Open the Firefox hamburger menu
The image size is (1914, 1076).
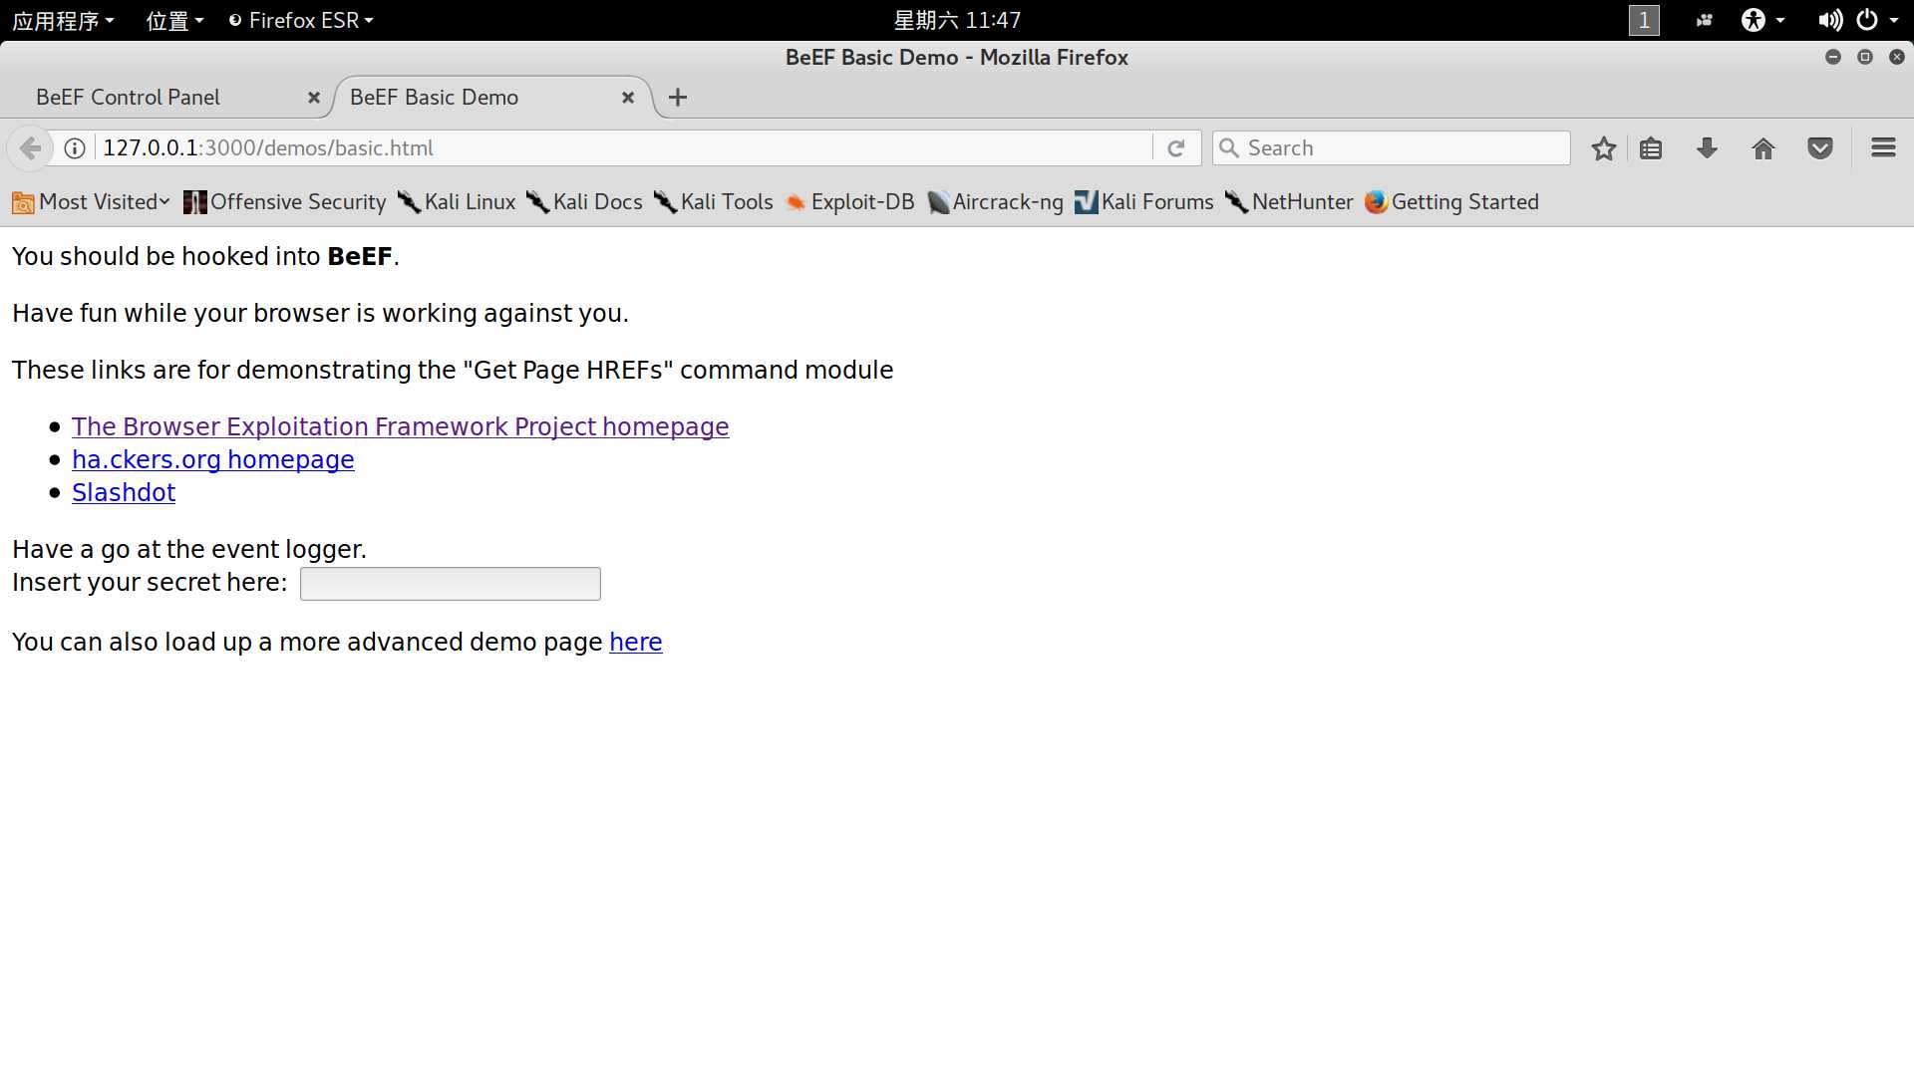1883,148
